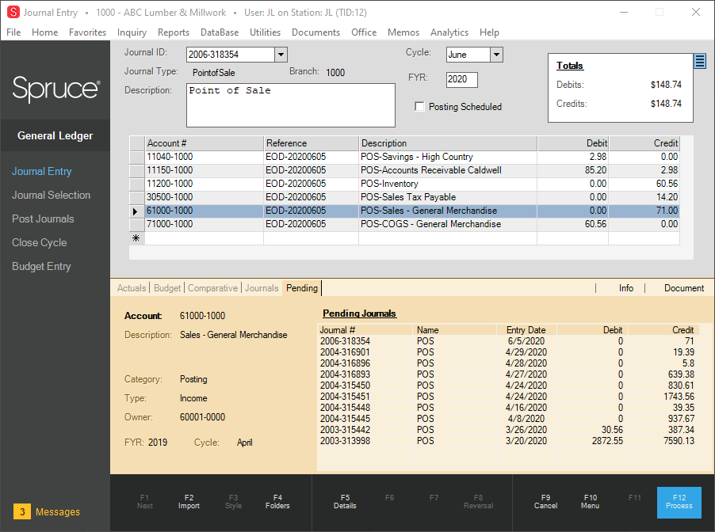Open F10 Menu function key
Image resolution: width=715 pixels, height=532 pixels.
[x=590, y=502]
